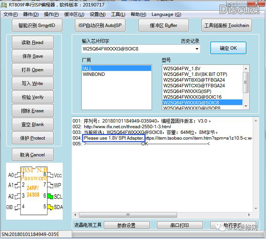Select W25Q64FWTBXG@TFBGA24 model
Screen dimensions: 266x239
pyautogui.click(x=202, y=80)
